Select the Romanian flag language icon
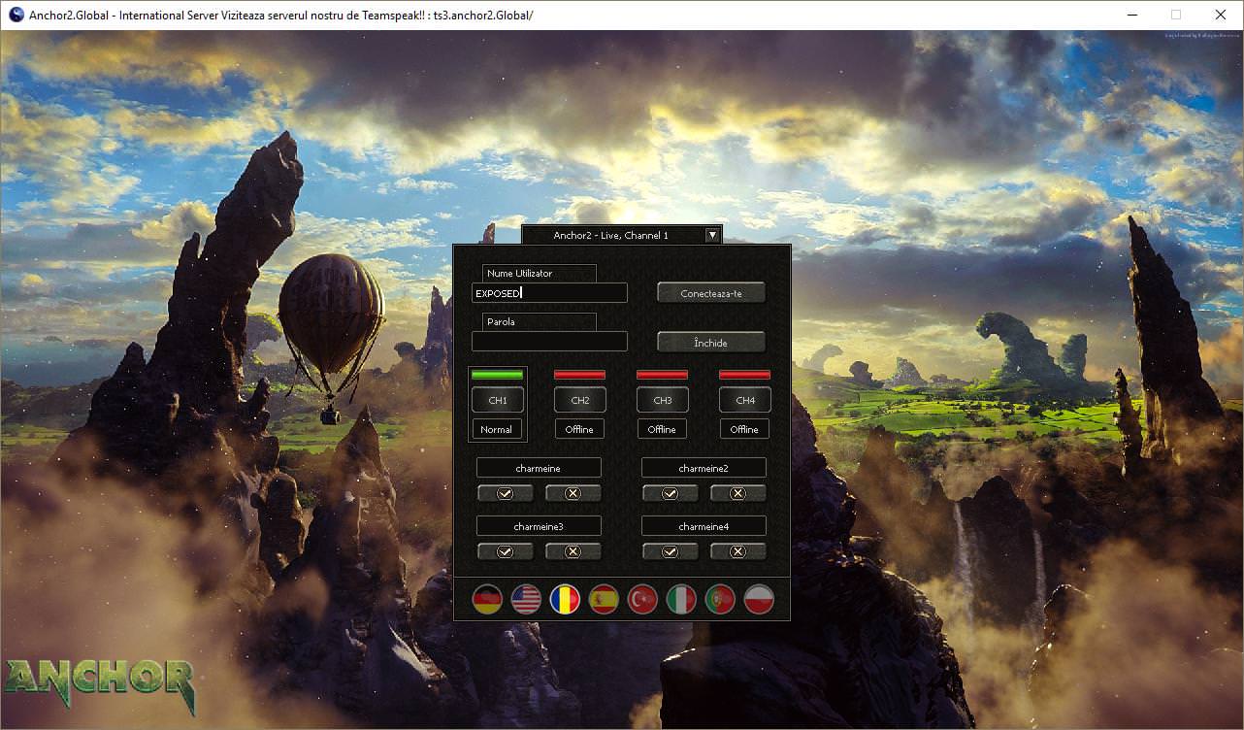The image size is (1244, 730). tap(564, 599)
